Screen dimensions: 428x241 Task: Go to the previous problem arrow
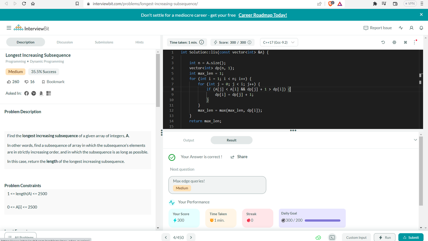(x=165, y=237)
